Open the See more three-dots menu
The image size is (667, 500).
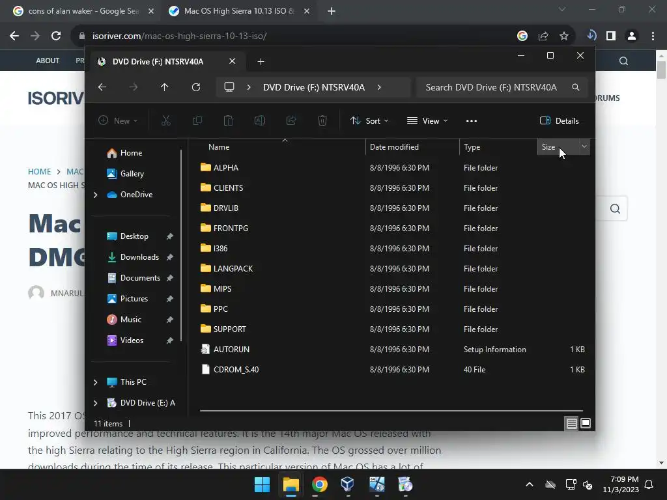tap(472, 120)
